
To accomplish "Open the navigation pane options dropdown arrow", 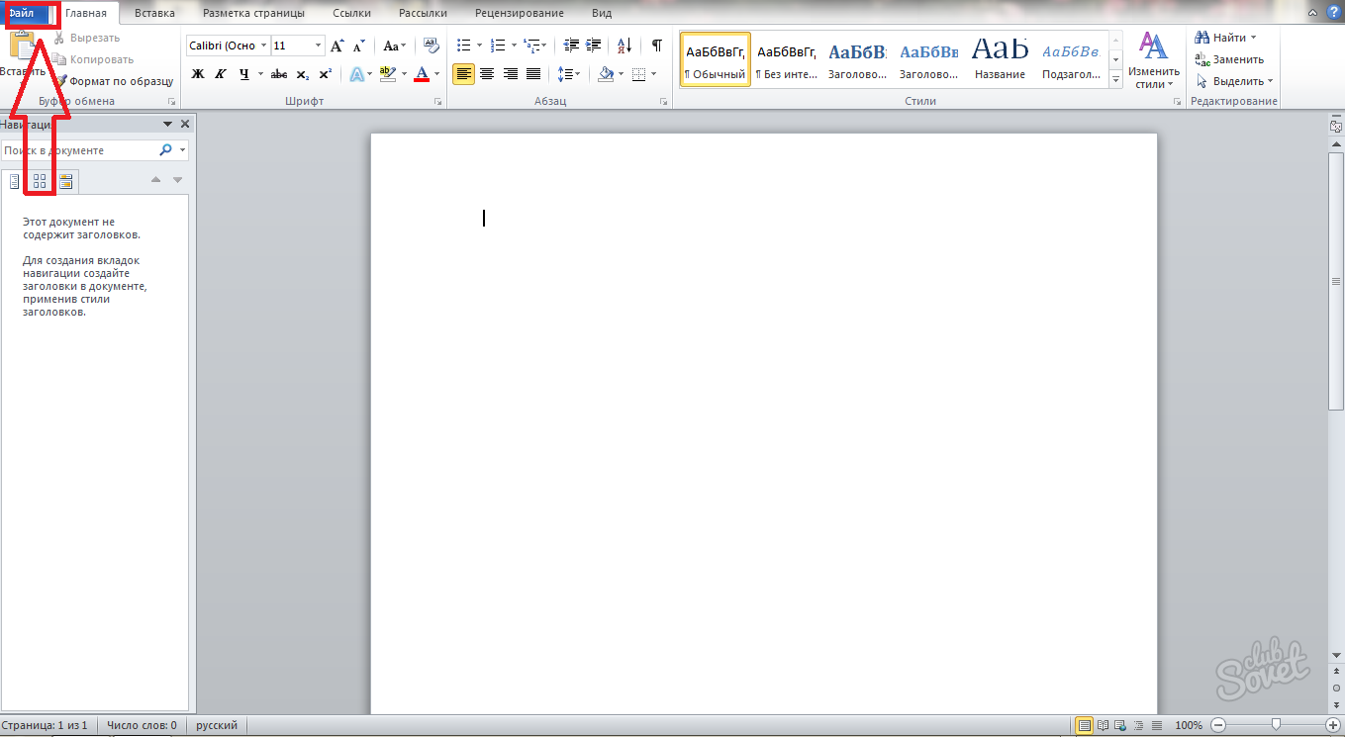I will pyautogui.click(x=168, y=124).
